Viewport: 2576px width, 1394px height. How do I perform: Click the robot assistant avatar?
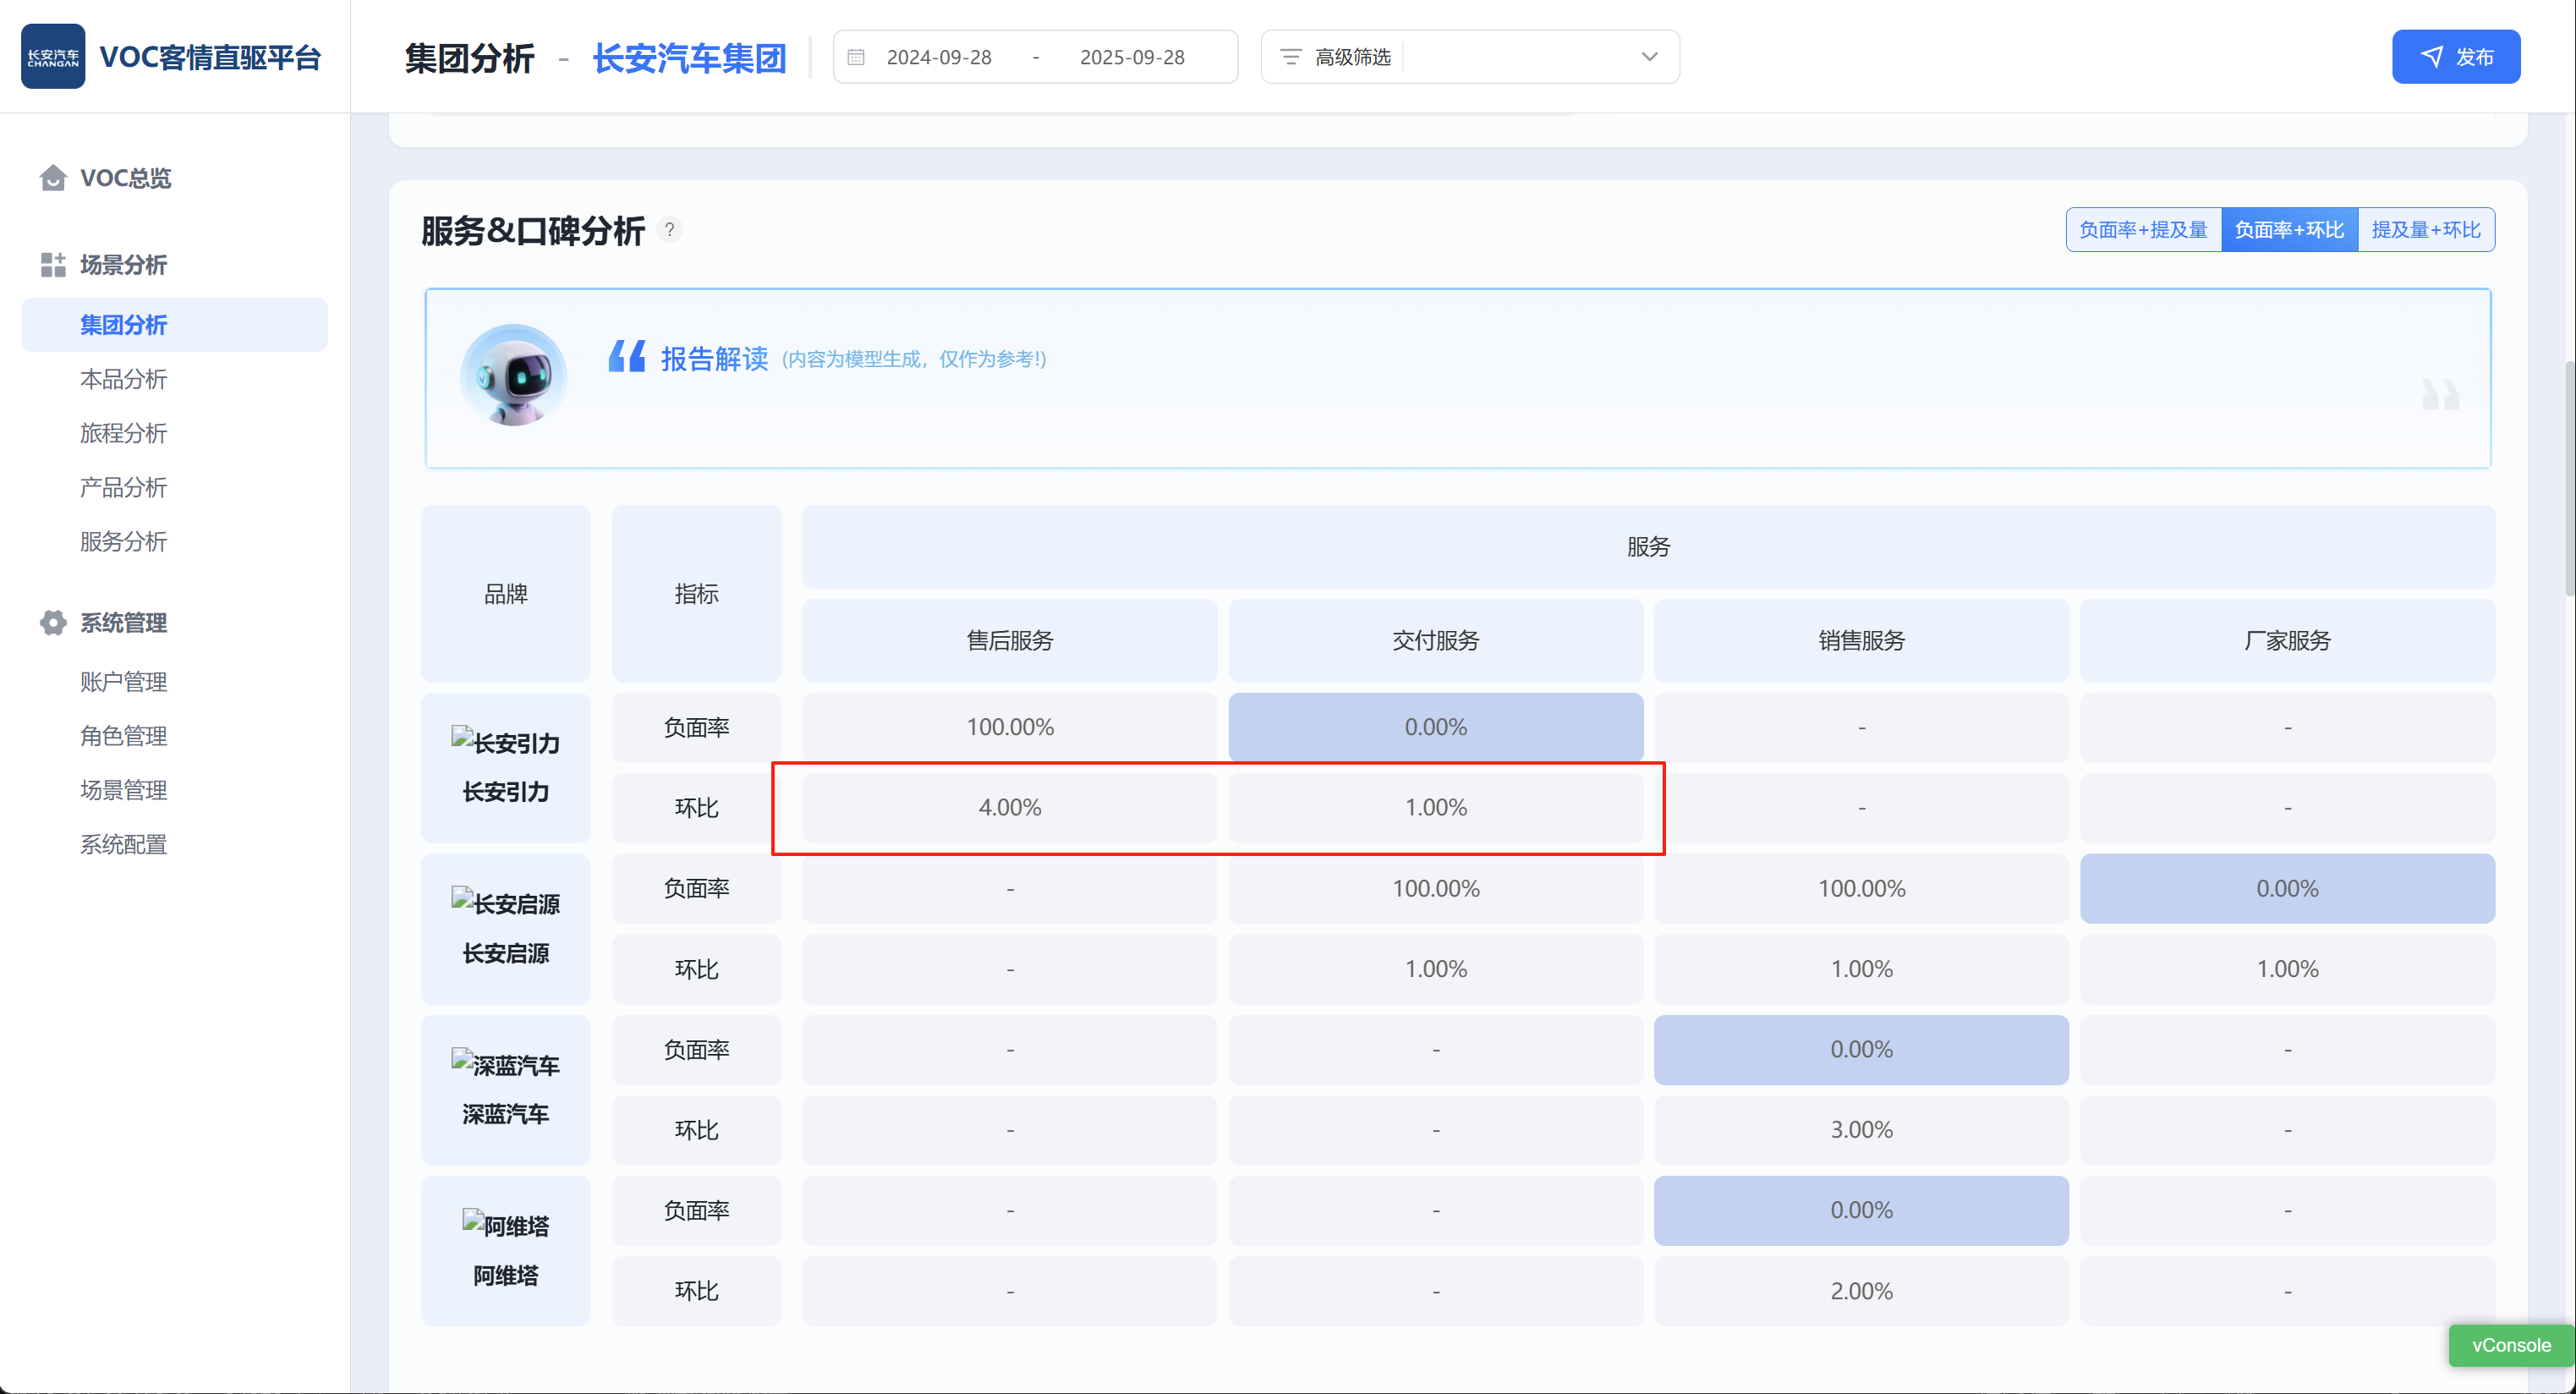click(x=513, y=376)
